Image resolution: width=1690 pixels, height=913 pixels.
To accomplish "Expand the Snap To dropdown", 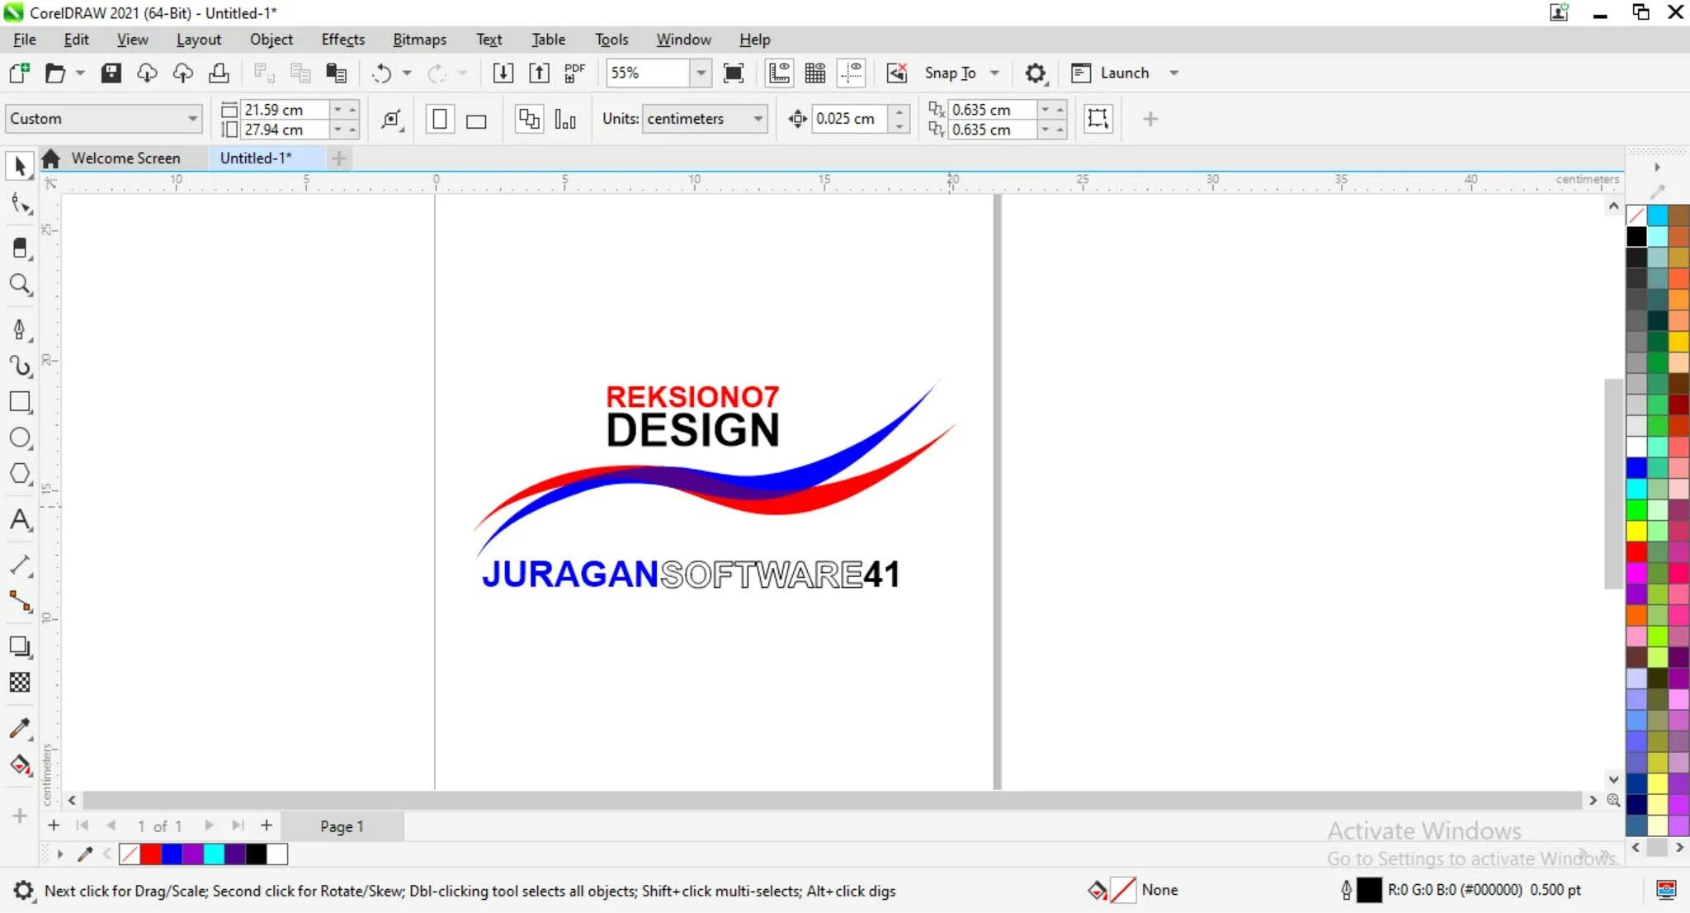I will (x=995, y=73).
